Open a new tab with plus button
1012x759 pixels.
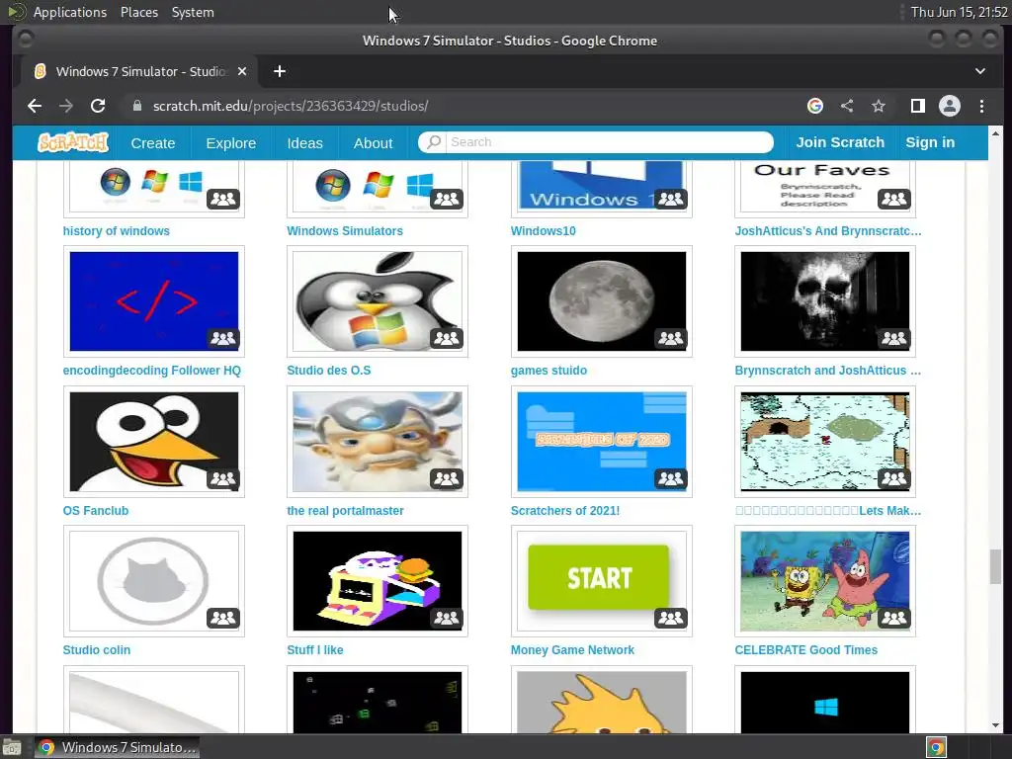click(x=280, y=71)
